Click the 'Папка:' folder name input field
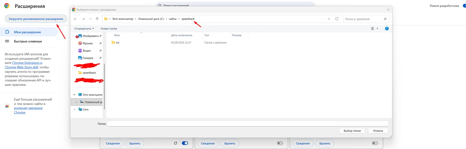The image size is (466, 149). (x=247, y=123)
